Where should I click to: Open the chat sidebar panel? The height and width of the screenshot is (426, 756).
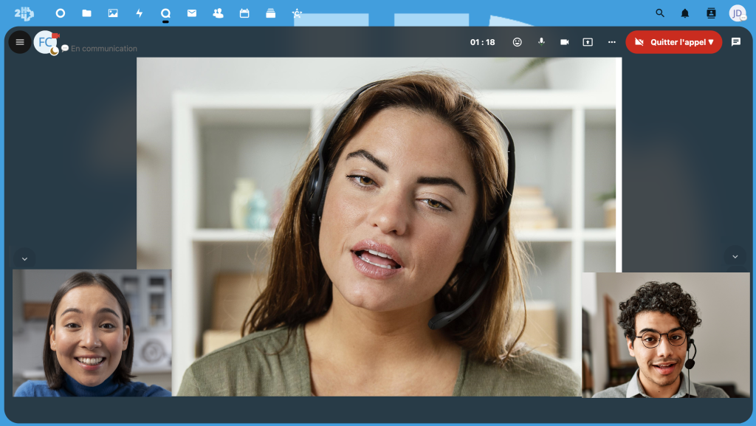coord(736,42)
